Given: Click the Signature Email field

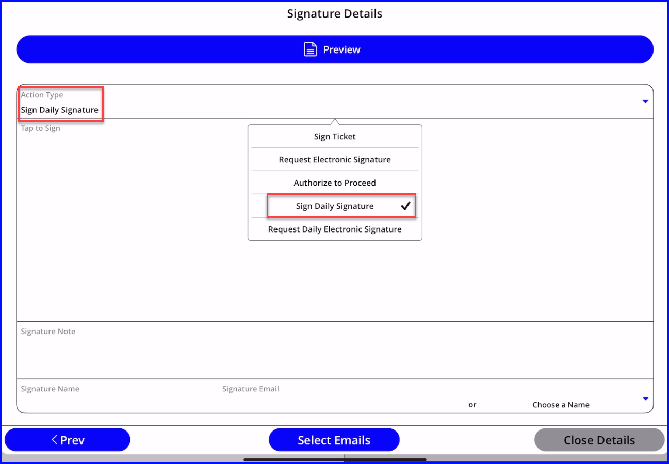Looking at the screenshot, I should pyautogui.click(x=340, y=397).
